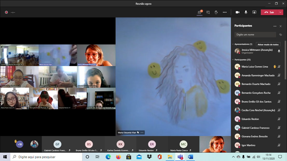Open File Explorer from the taskbar

(x=170, y=157)
